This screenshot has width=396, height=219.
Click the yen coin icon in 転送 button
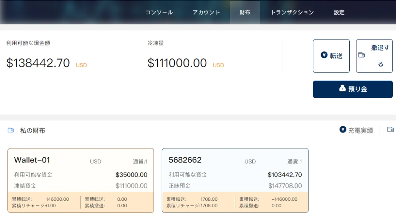(x=324, y=55)
